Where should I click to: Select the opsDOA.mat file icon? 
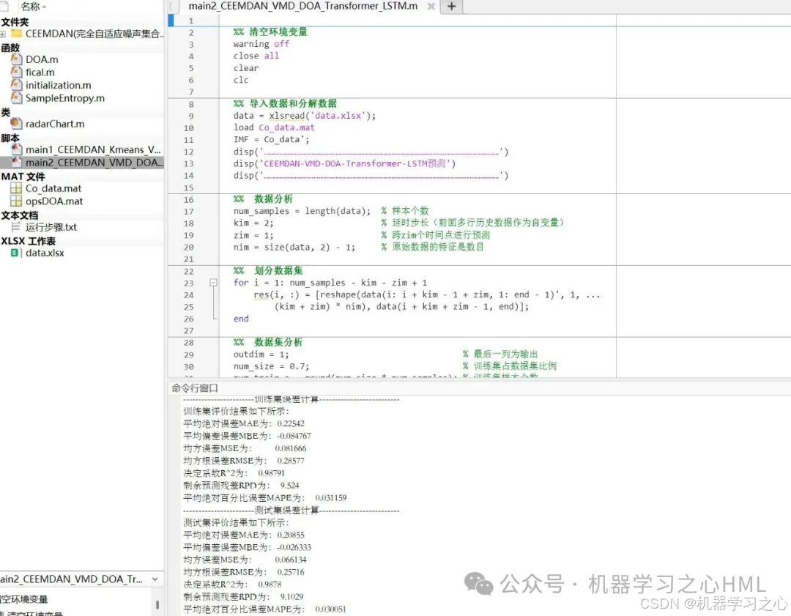pos(17,201)
